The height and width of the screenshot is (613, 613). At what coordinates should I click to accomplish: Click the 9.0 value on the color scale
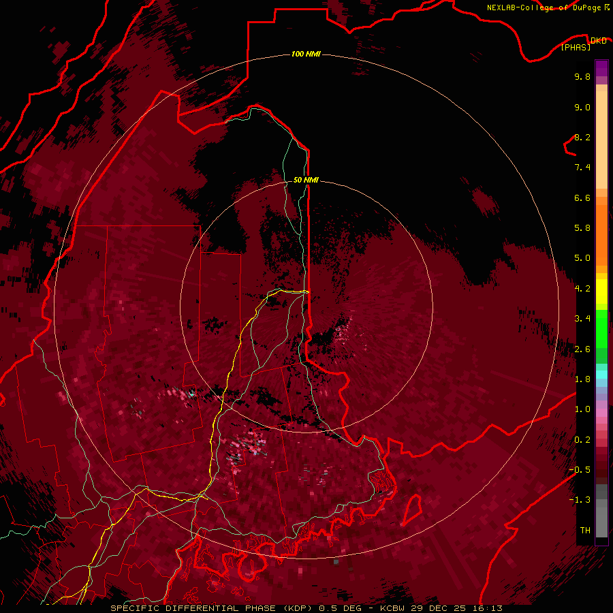point(582,107)
